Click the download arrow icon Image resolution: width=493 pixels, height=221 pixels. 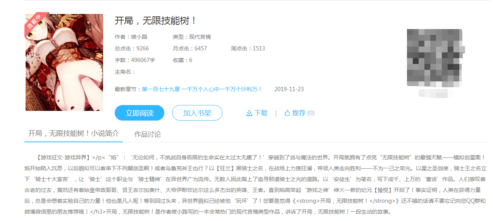(x=249, y=113)
